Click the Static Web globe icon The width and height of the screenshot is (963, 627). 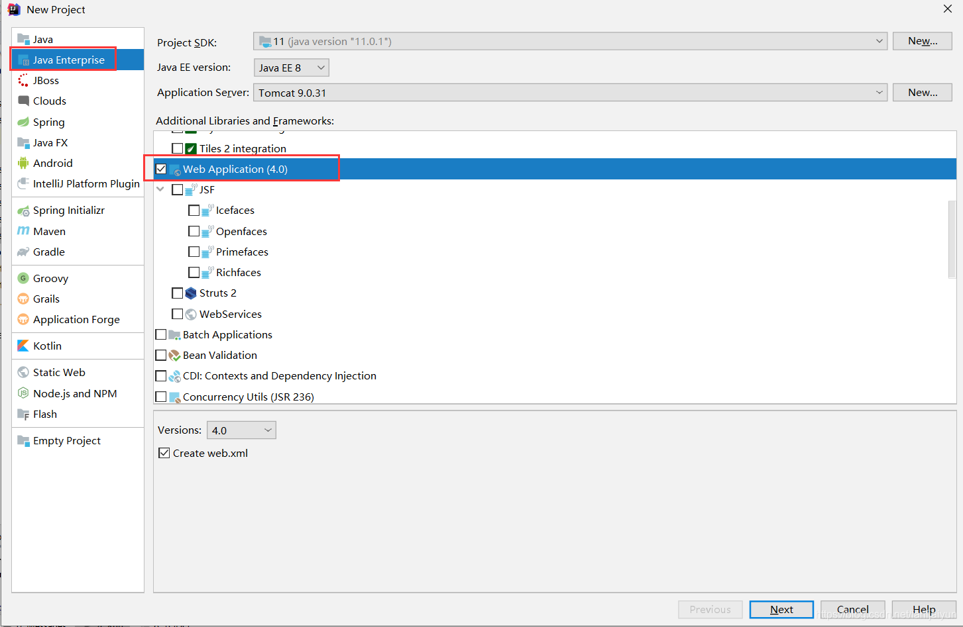[23, 372]
